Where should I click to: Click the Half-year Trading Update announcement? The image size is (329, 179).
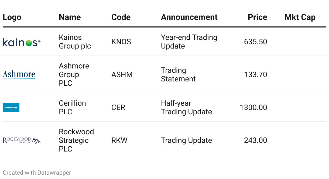pos(186,108)
